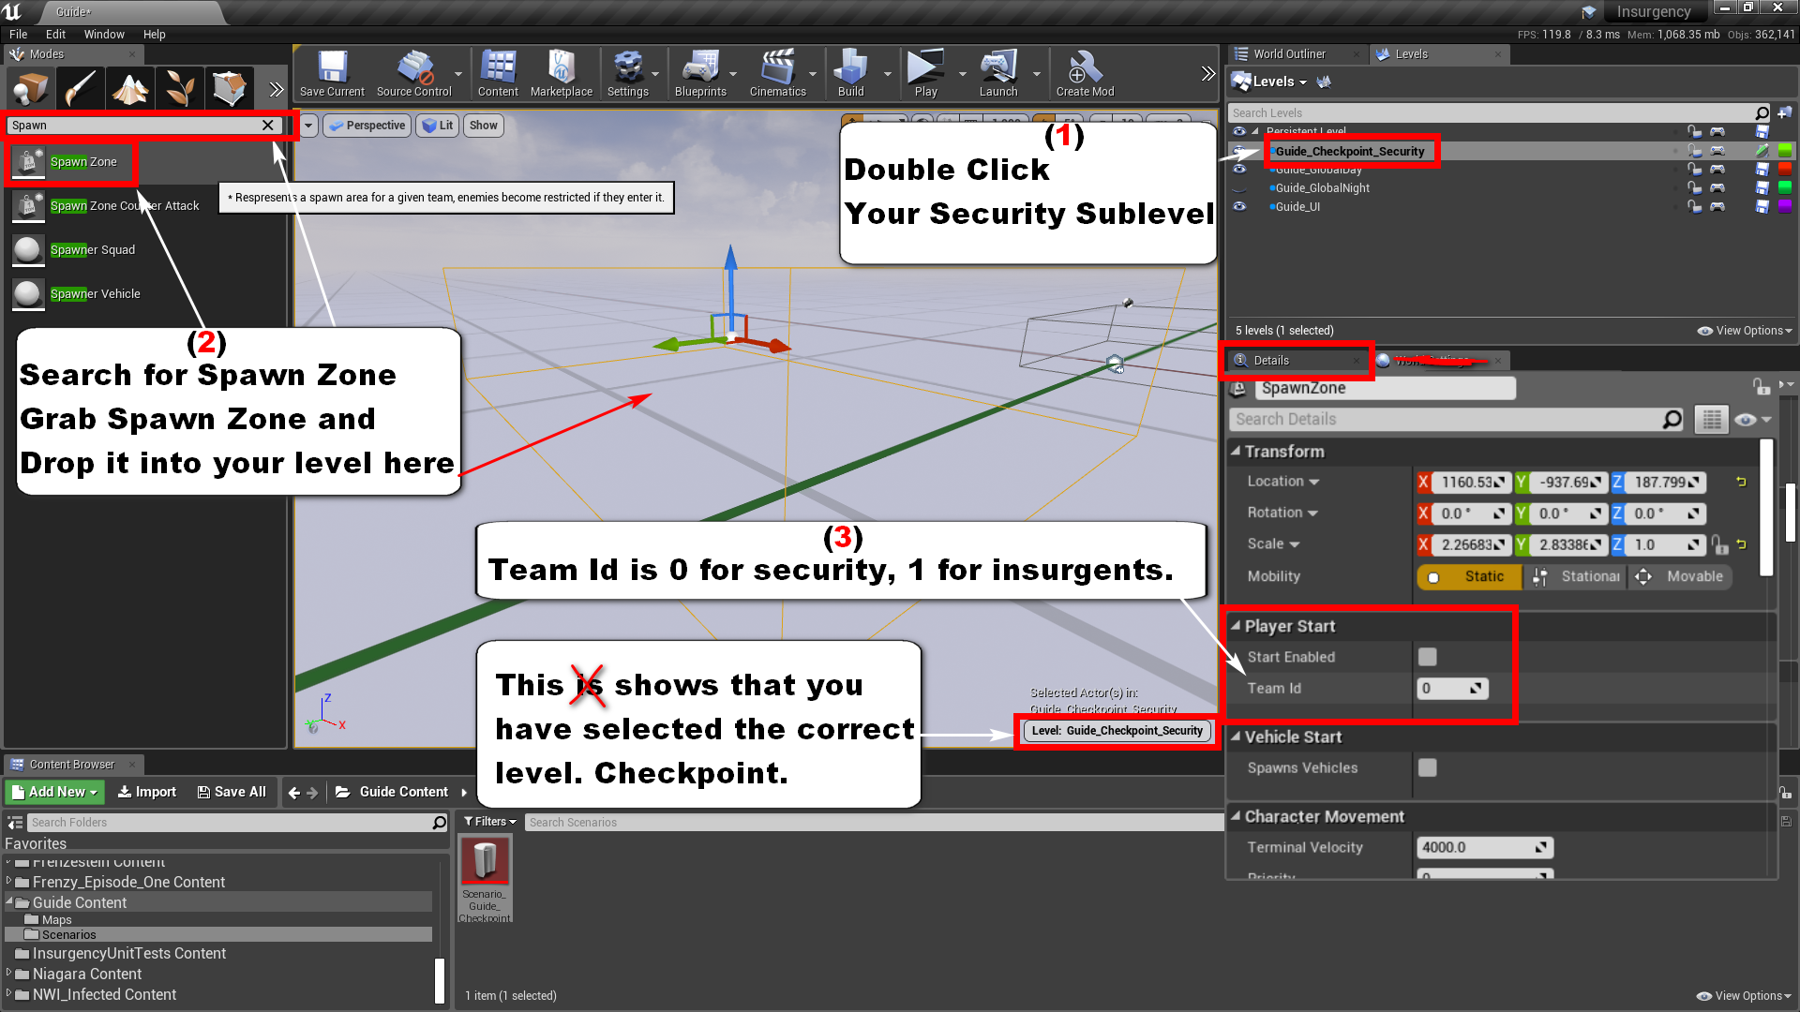Image resolution: width=1800 pixels, height=1012 pixels.
Task: Toggle visibility eye of Guide_GlobalDay
Action: pos(1239,170)
